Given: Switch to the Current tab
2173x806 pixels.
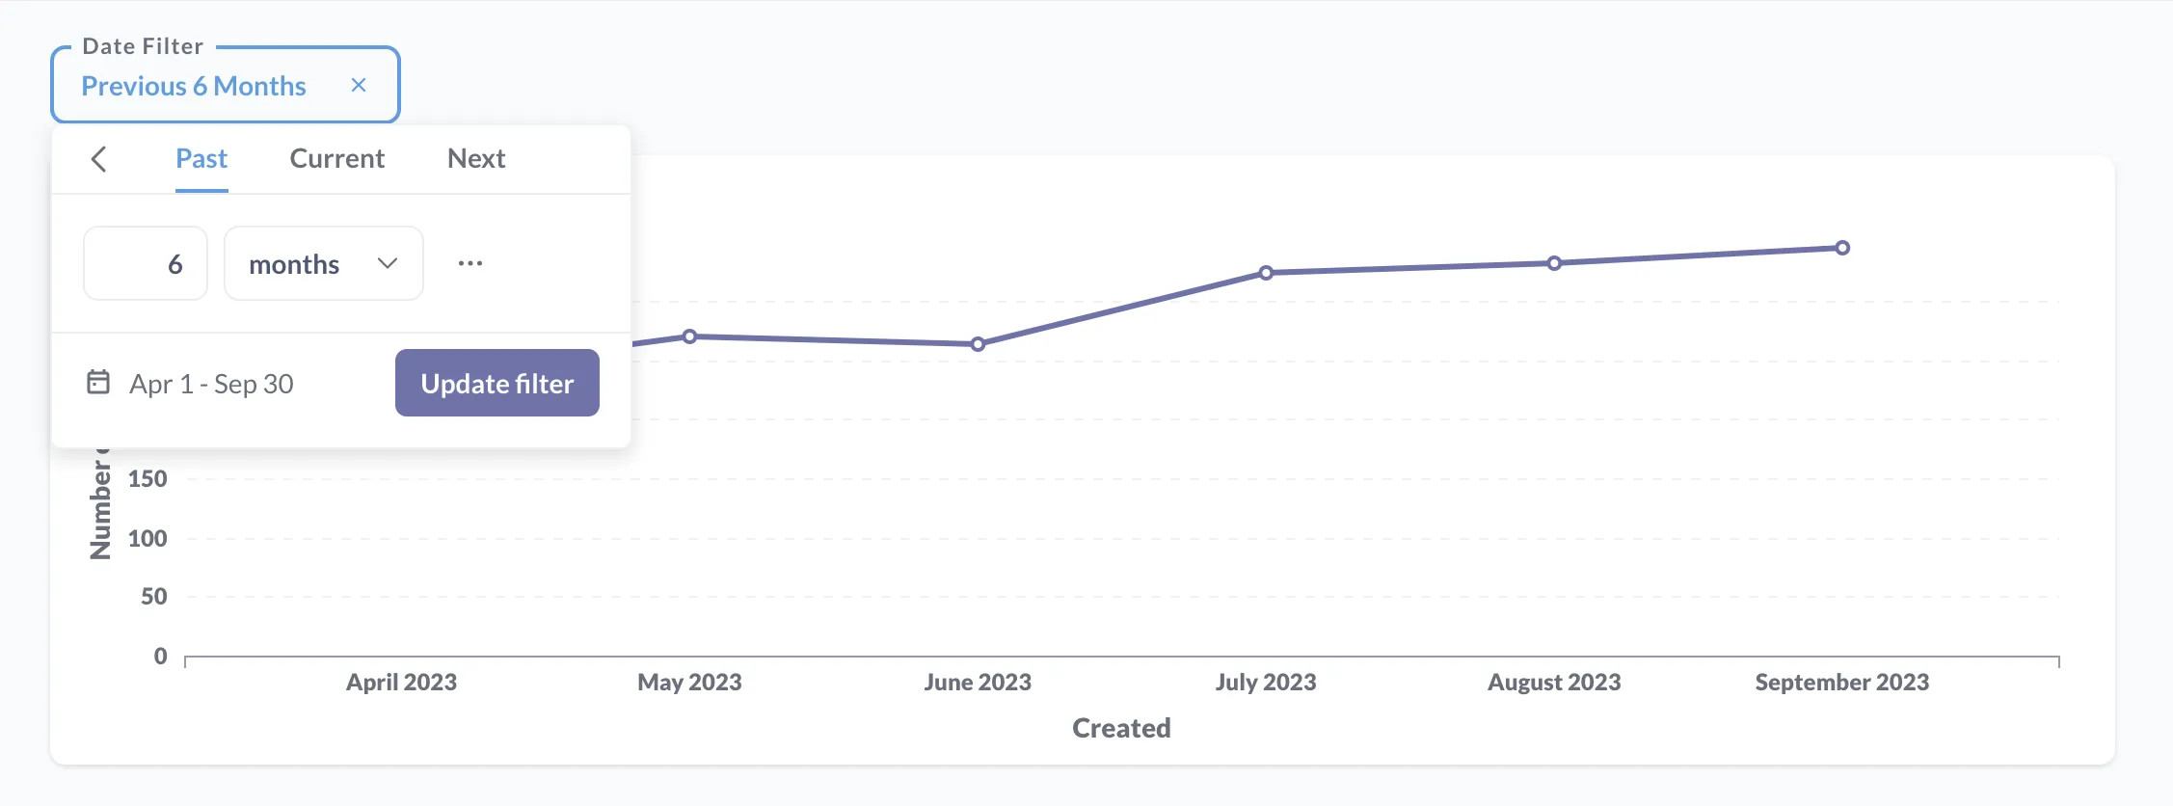Looking at the screenshot, I should click(335, 158).
